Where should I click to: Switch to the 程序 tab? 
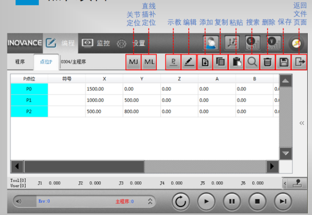[x=20, y=62]
